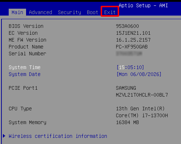Click ME firmware value 16.1.25.2157

click(x=133, y=40)
